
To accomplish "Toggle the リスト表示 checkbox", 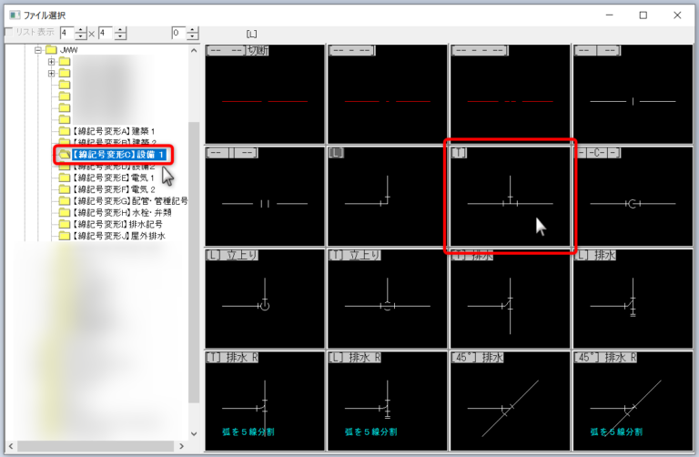I will click(9, 32).
